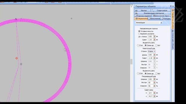The height and width of the screenshot is (104, 186).
Task: Expand the Аппликация type dropdown
Action: (161, 23)
